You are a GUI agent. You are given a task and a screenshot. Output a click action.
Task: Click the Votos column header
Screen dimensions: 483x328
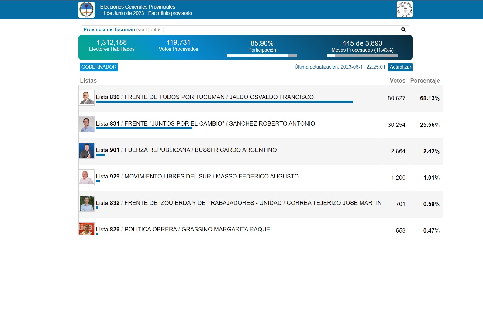398,81
